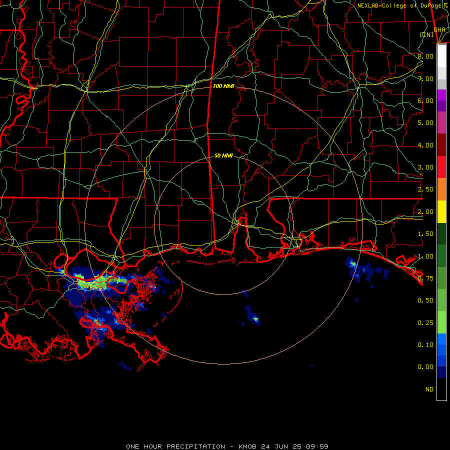This screenshot has height=450, width=450.
Task: Click the 3.00 legend value
Action: [x=425, y=167]
